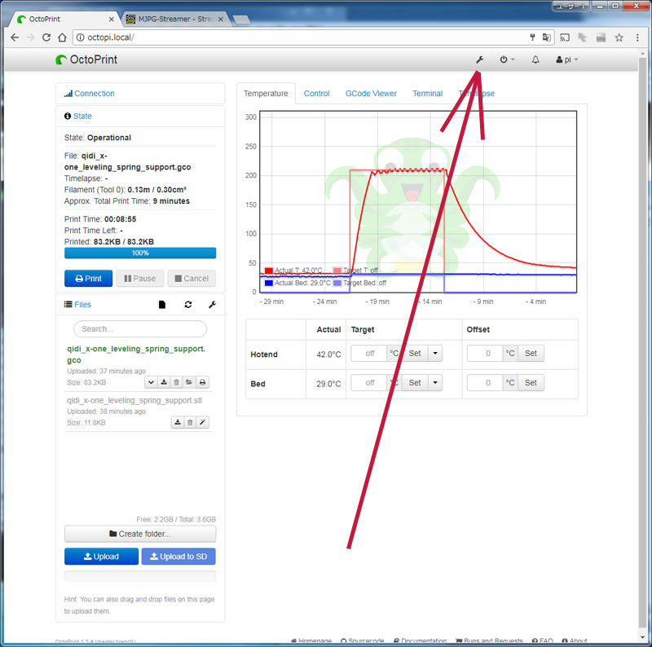
Task: Open the Terminal tab
Action: coord(427,94)
